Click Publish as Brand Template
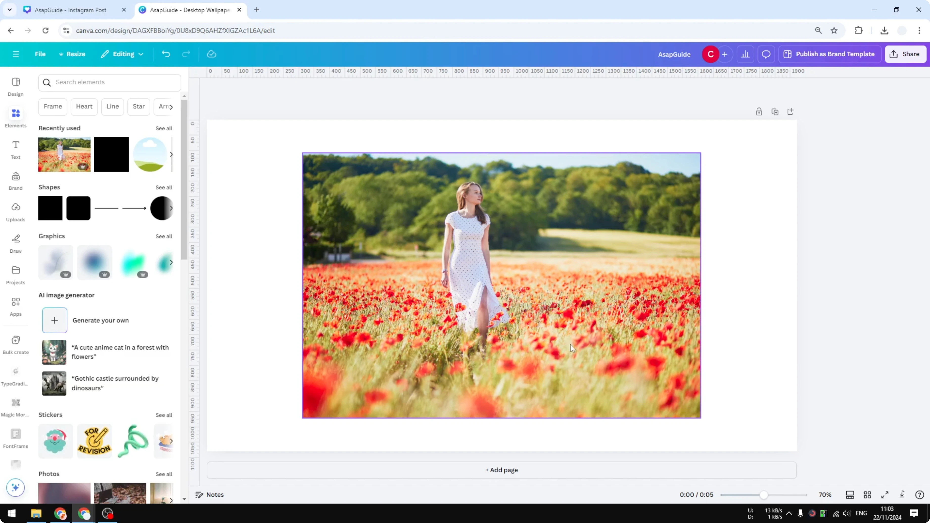Screen dimensions: 930x523 (829, 54)
